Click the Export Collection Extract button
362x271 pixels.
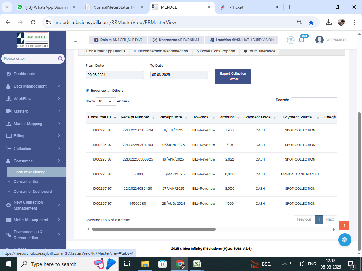point(233,76)
